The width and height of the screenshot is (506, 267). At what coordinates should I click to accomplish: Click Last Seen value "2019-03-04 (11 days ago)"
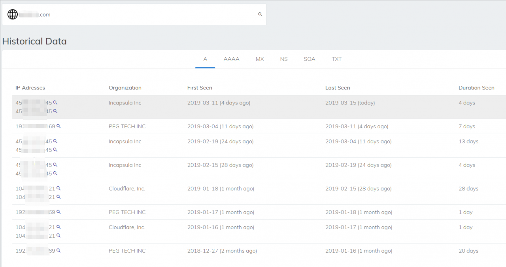click(359, 142)
